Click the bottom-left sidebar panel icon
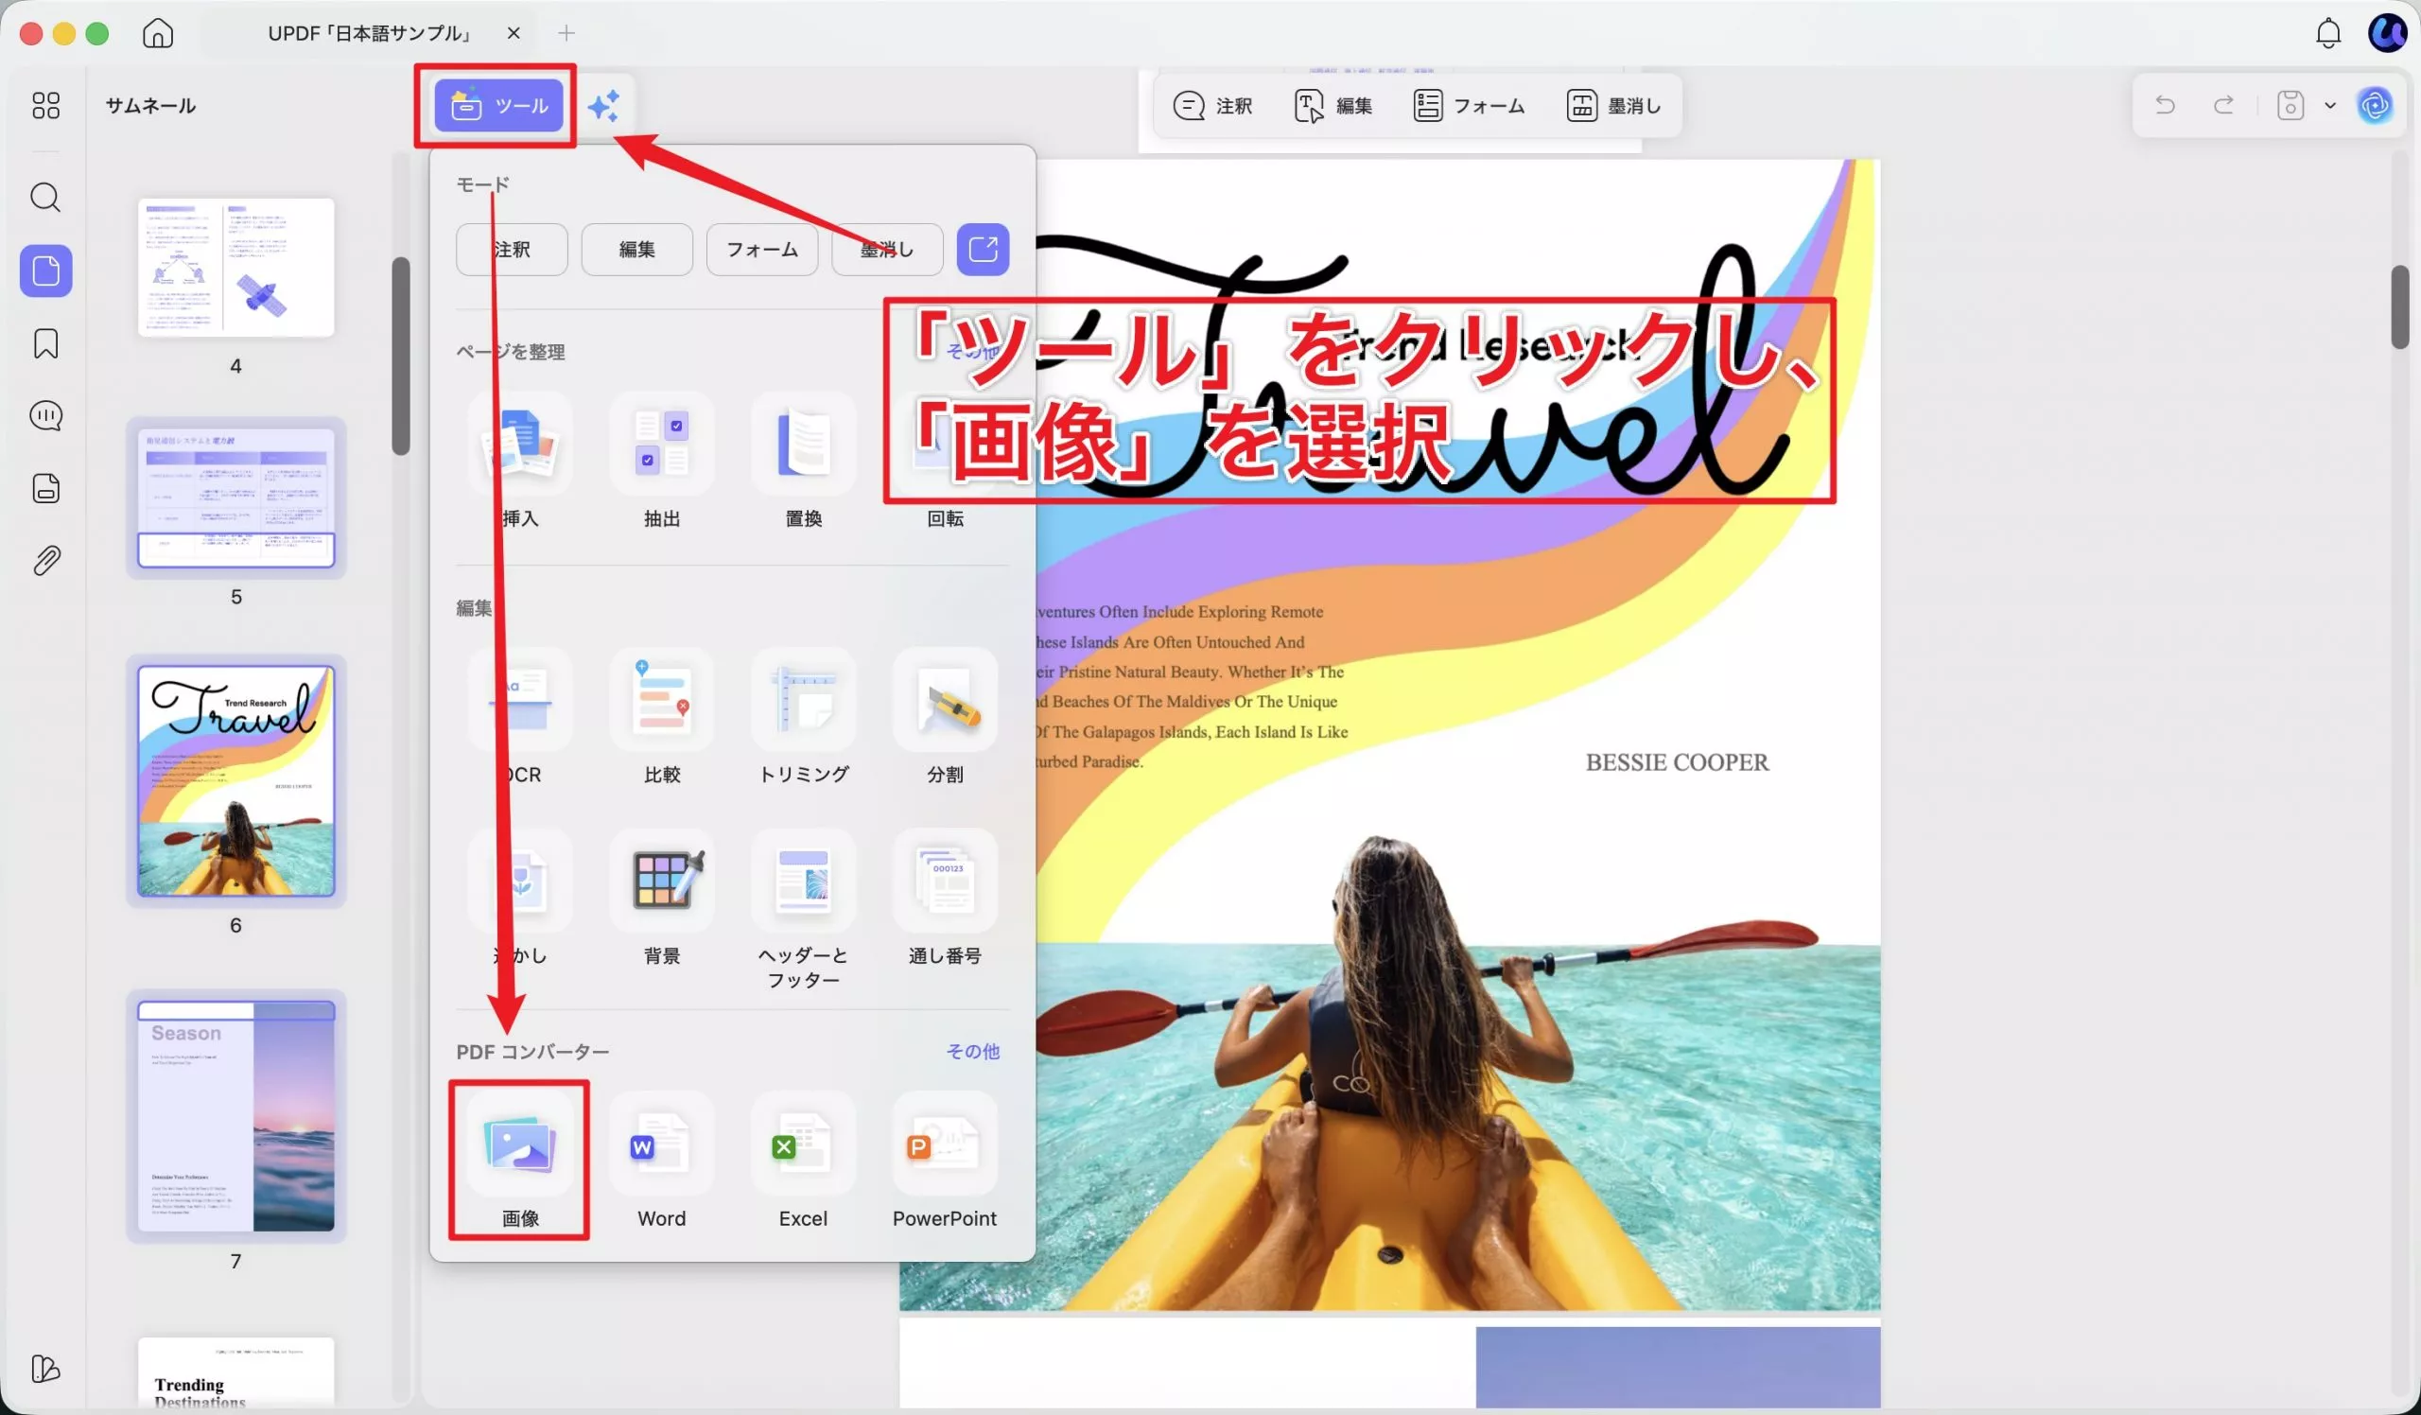The width and height of the screenshot is (2421, 1415). tap(45, 1368)
